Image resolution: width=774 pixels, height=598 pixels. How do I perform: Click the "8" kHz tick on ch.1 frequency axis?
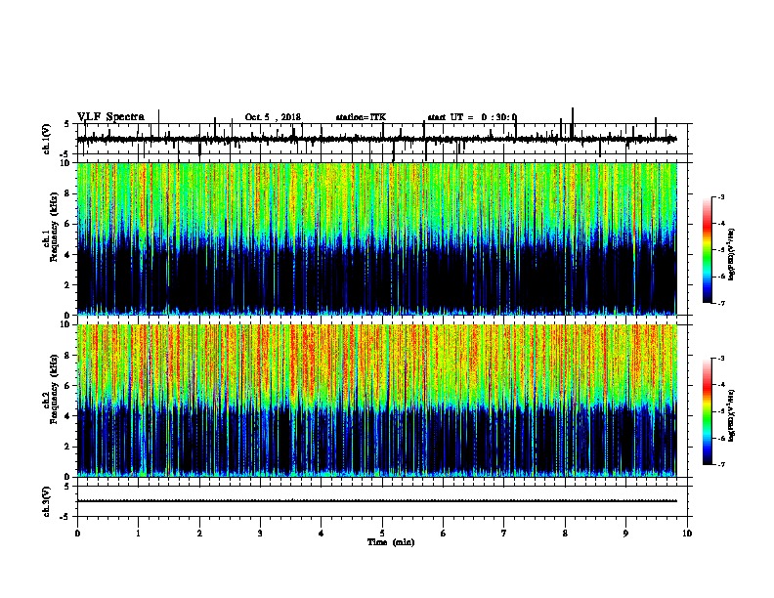pyautogui.click(x=68, y=193)
